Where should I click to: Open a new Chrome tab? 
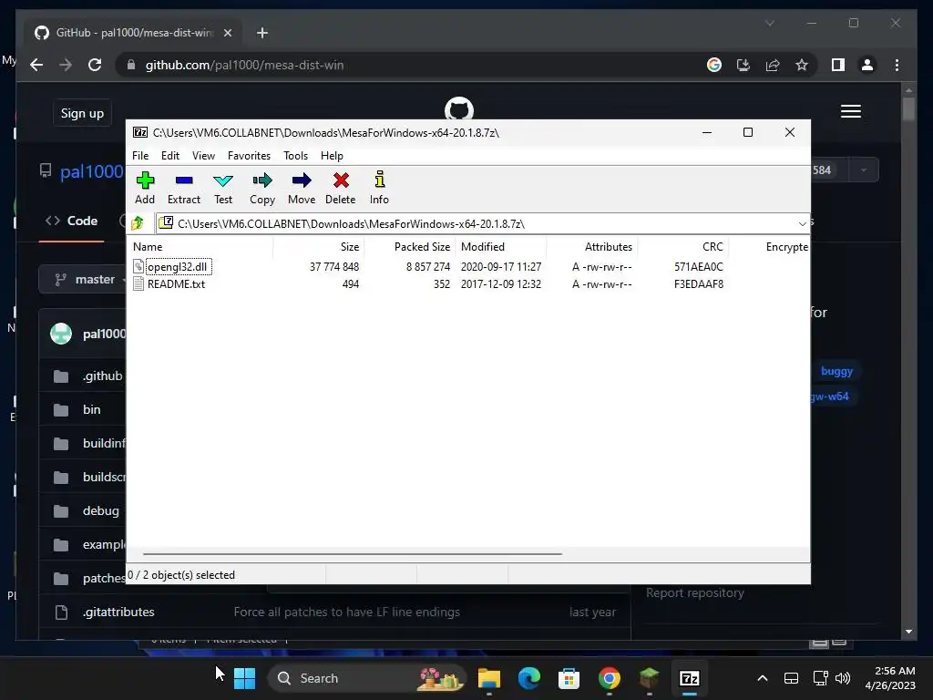click(262, 33)
